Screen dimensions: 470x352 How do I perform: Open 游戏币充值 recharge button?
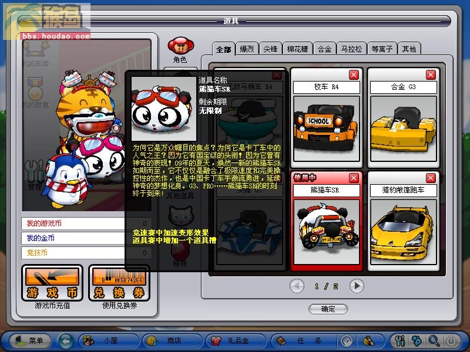pos(52,283)
